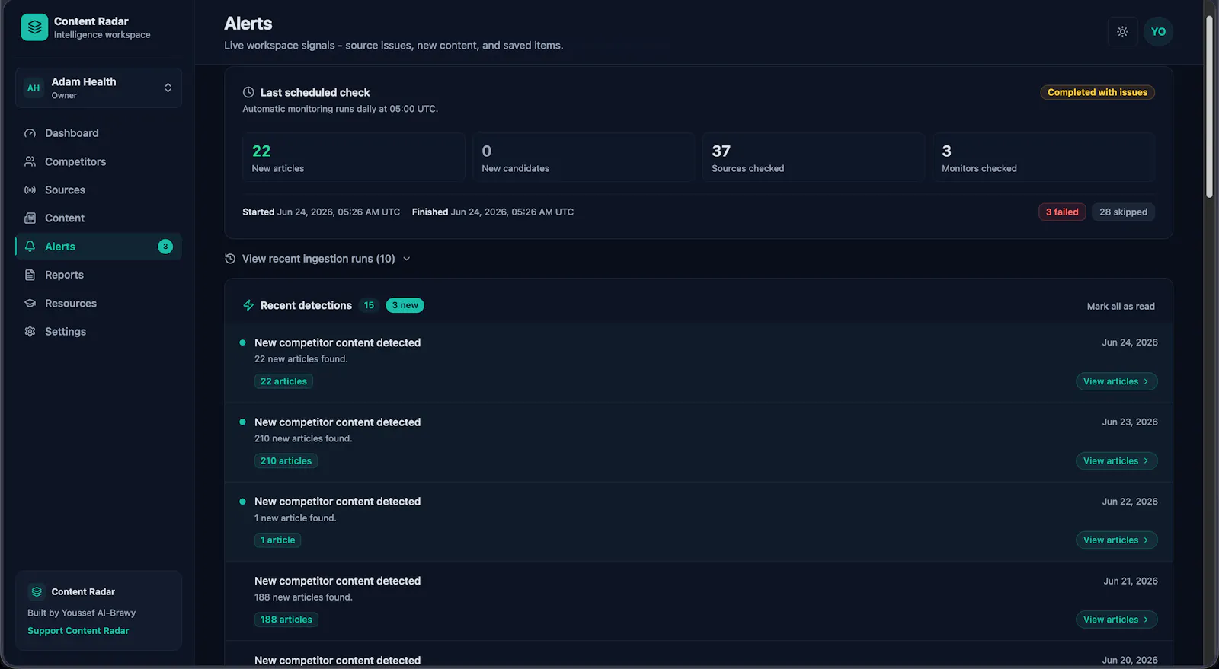Image resolution: width=1219 pixels, height=669 pixels.
Task: Click Built by Youssef Al-Brawy text
Action: (82, 613)
